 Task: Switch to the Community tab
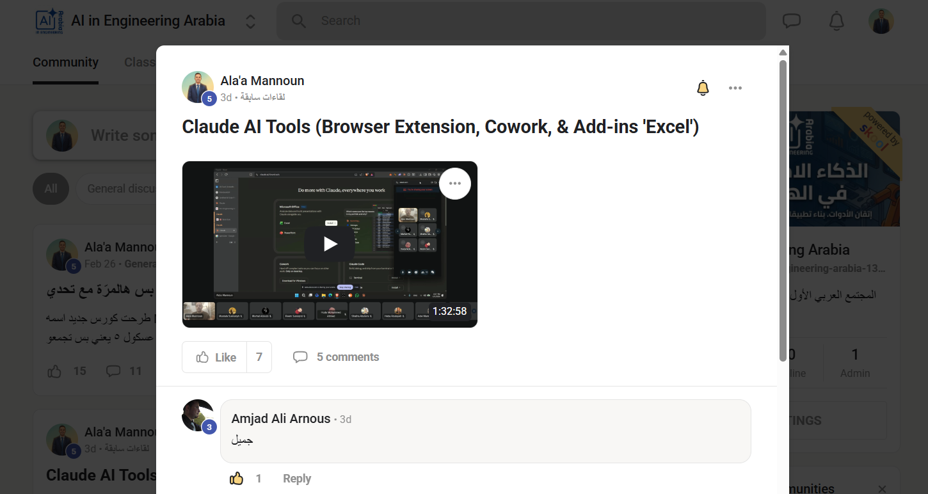point(65,62)
